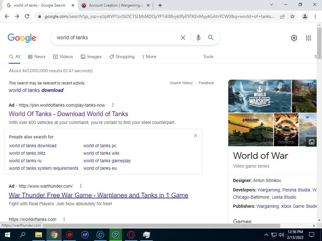Open Google quick settings gear
This screenshot has height=241, width=322.
pyautogui.click(x=294, y=38)
